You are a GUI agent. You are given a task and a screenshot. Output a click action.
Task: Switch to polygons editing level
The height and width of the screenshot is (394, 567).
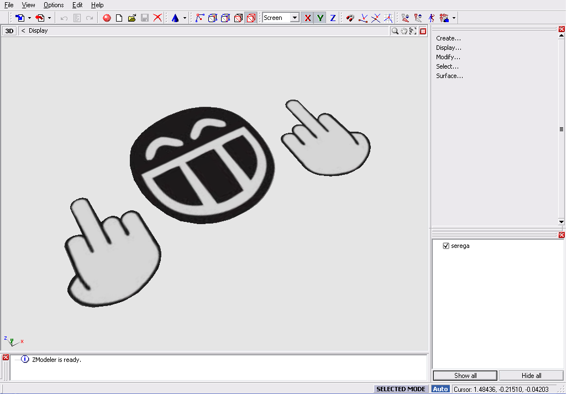(x=225, y=18)
